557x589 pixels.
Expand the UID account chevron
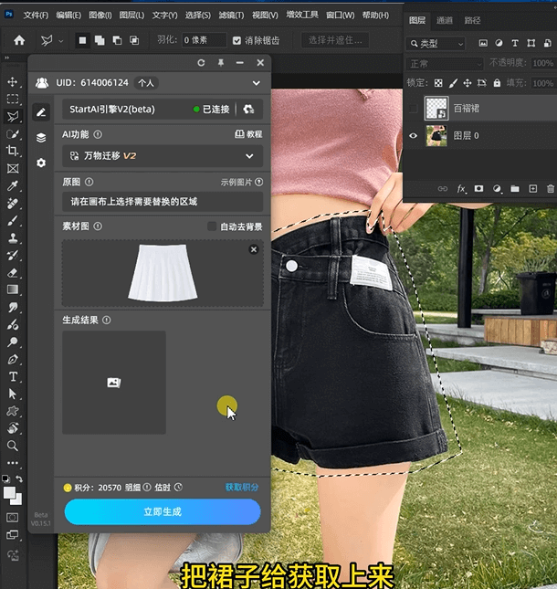257,83
